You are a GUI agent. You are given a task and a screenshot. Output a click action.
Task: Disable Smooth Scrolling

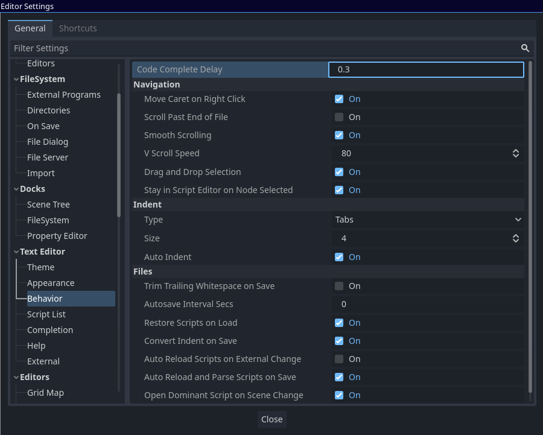point(339,135)
